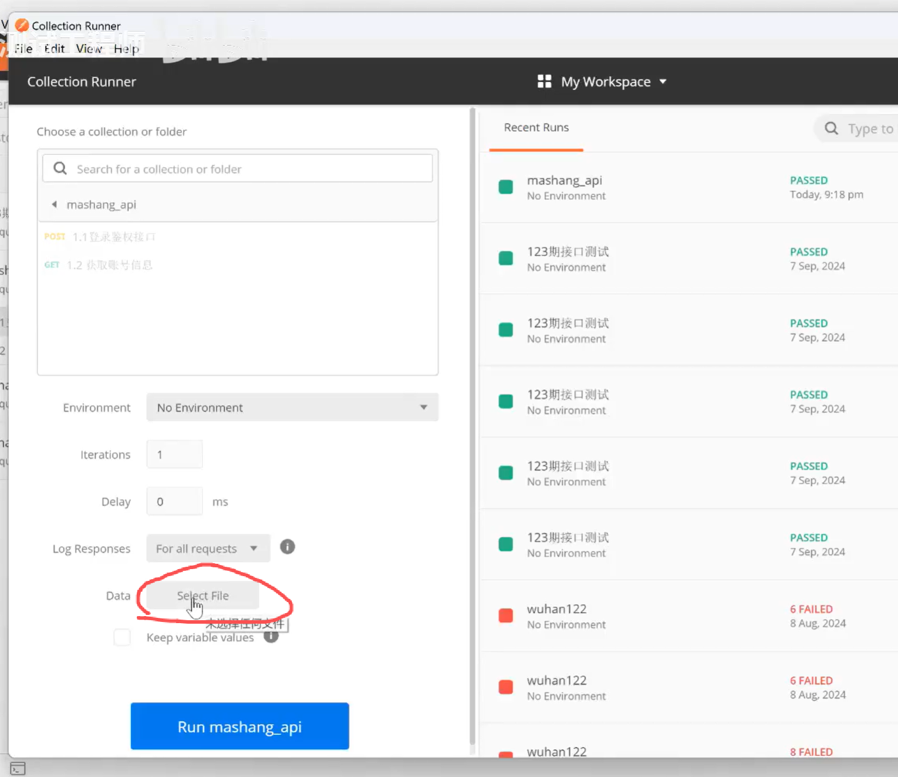Focus the Search for a collection field
Image resolution: width=898 pixels, height=777 pixels.
[238, 169]
